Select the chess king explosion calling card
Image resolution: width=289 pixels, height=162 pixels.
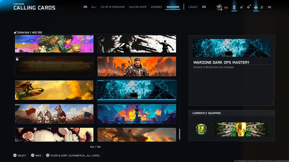click(x=137, y=114)
